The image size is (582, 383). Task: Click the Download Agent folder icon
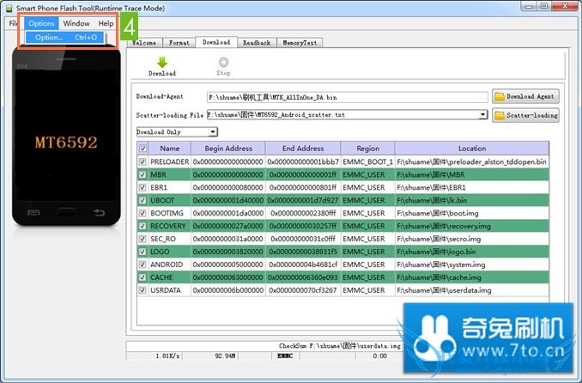pos(500,96)
